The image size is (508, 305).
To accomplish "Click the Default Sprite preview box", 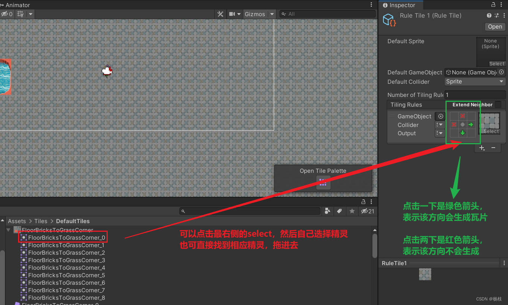I will pyautogui.click(x=491, y=52).
